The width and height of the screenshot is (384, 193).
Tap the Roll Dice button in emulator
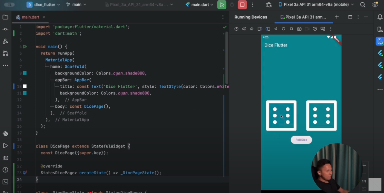click(x=301, y=140)
